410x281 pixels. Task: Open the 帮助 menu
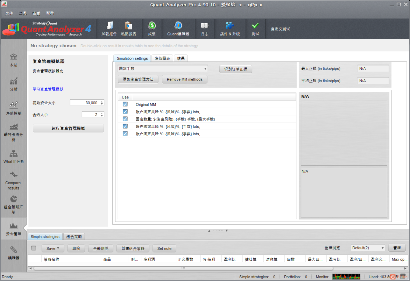(50, 13)
